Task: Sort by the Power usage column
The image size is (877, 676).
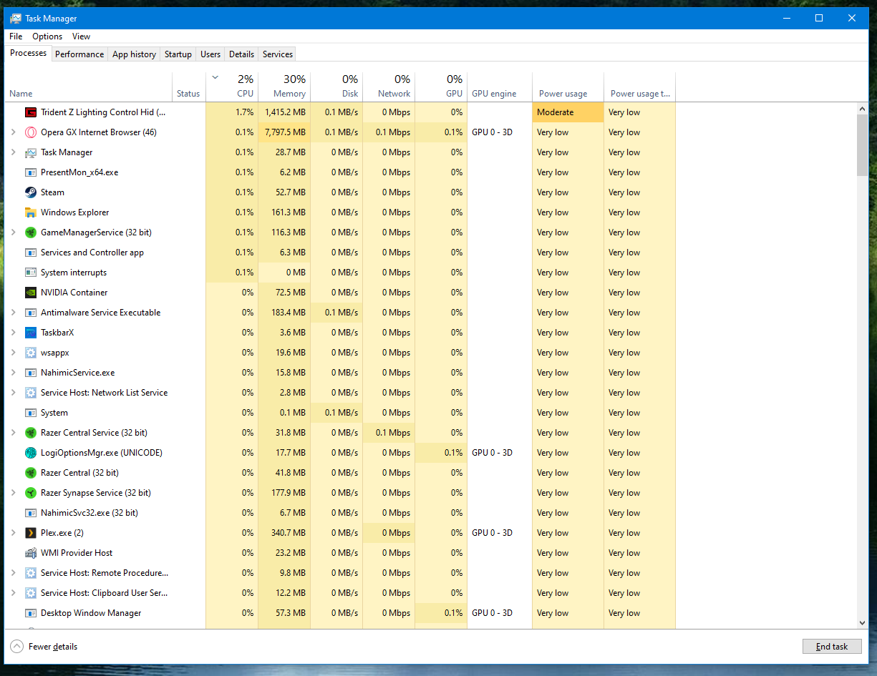Action: click(x=563, y=94)
